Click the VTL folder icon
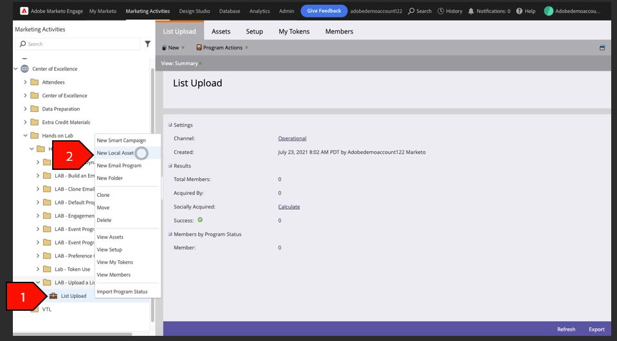This screenshot has width=617, height=341. [35, 309]
